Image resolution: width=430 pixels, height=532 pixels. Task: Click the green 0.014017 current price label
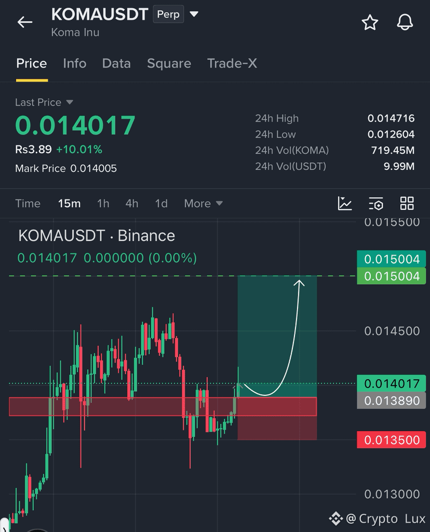coord(392,384)
